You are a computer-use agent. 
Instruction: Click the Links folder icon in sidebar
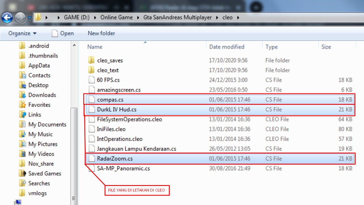(x=22, y=114)
